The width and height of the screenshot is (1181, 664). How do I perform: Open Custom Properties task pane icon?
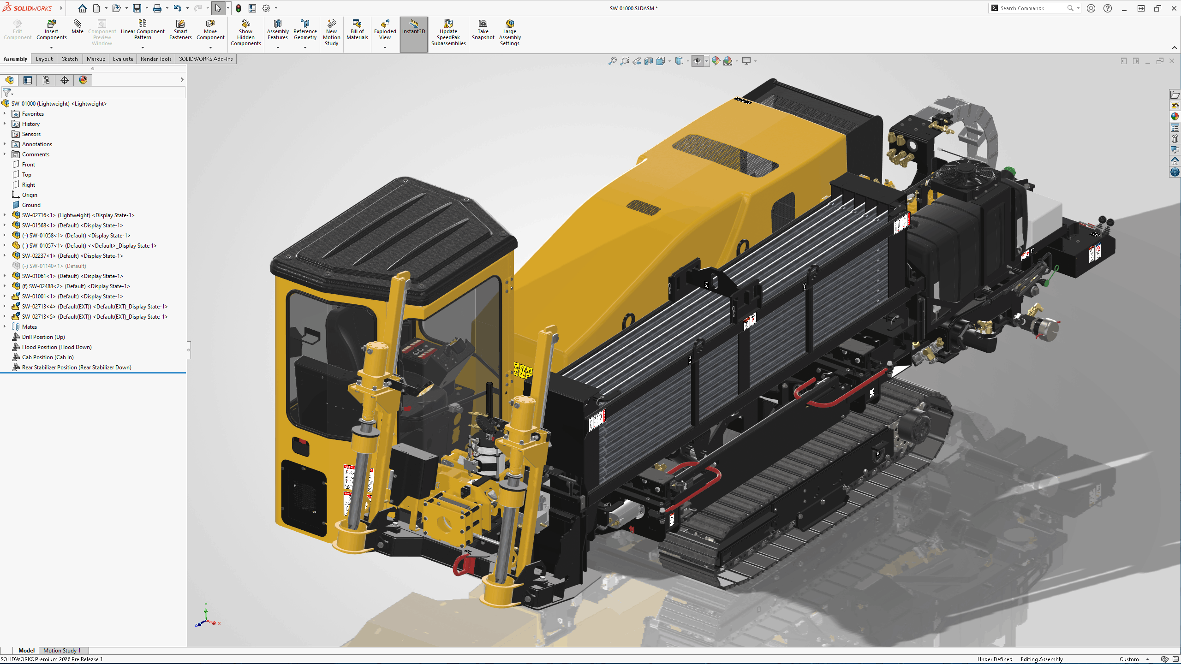(x=1175, y=128)
